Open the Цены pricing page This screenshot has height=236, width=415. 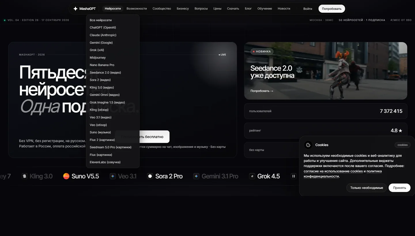pos(217,9)
